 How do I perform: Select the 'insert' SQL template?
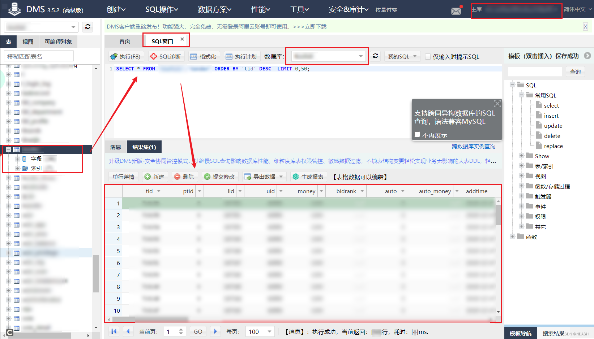(551, 116)
